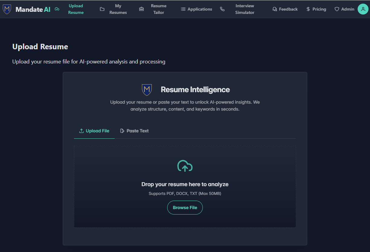
Task: Click the Resume Intelligence logo above the heading
Action: tap(147, 89)
